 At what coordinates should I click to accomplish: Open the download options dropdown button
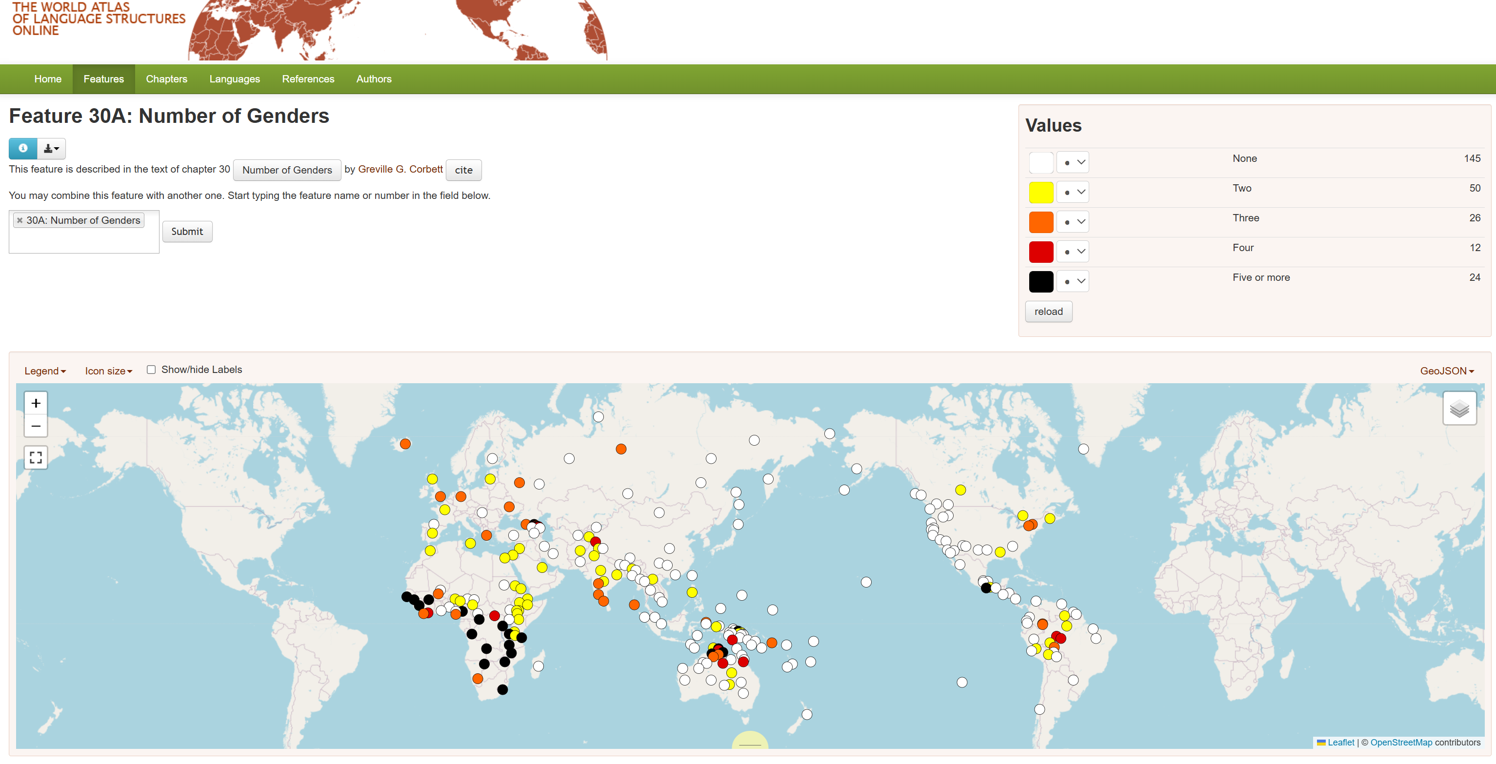(52, 148)
